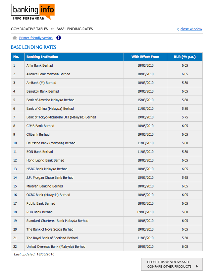Click the printer icon
Image resolution: width=213 pixels, height=276 pixels.
[x=15, y=38]
